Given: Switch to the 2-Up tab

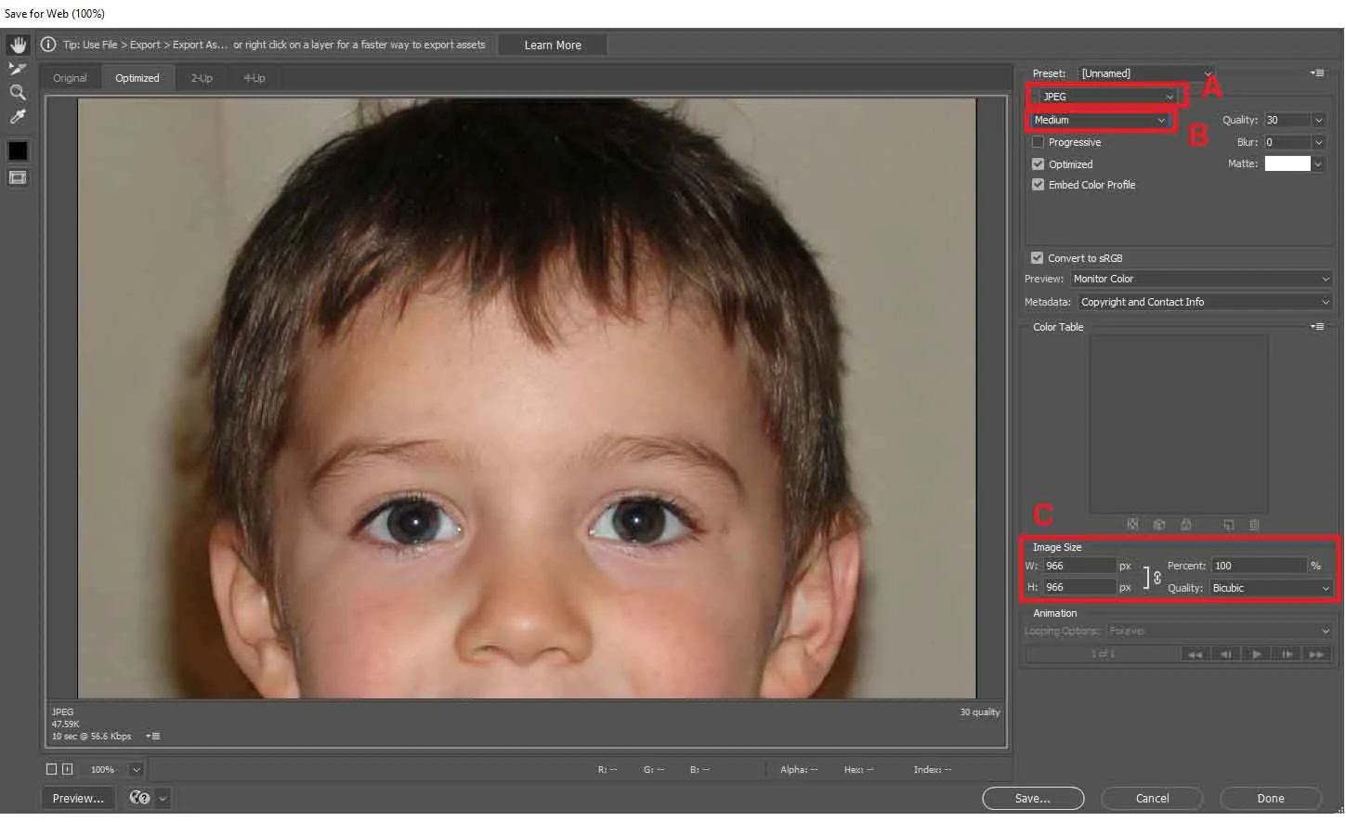Looking at the screenshot, I should pyautogui.click(x=202, y=78).
